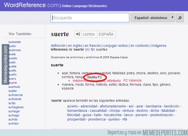Open sudoeste in Ver También list

(x=14, y=42)
